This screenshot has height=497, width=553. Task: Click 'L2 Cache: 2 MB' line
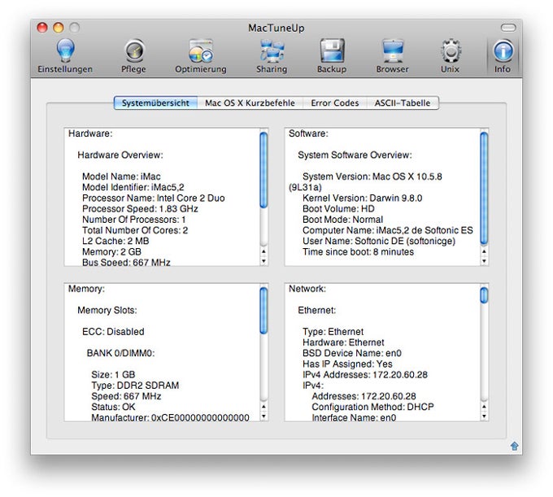115,241
